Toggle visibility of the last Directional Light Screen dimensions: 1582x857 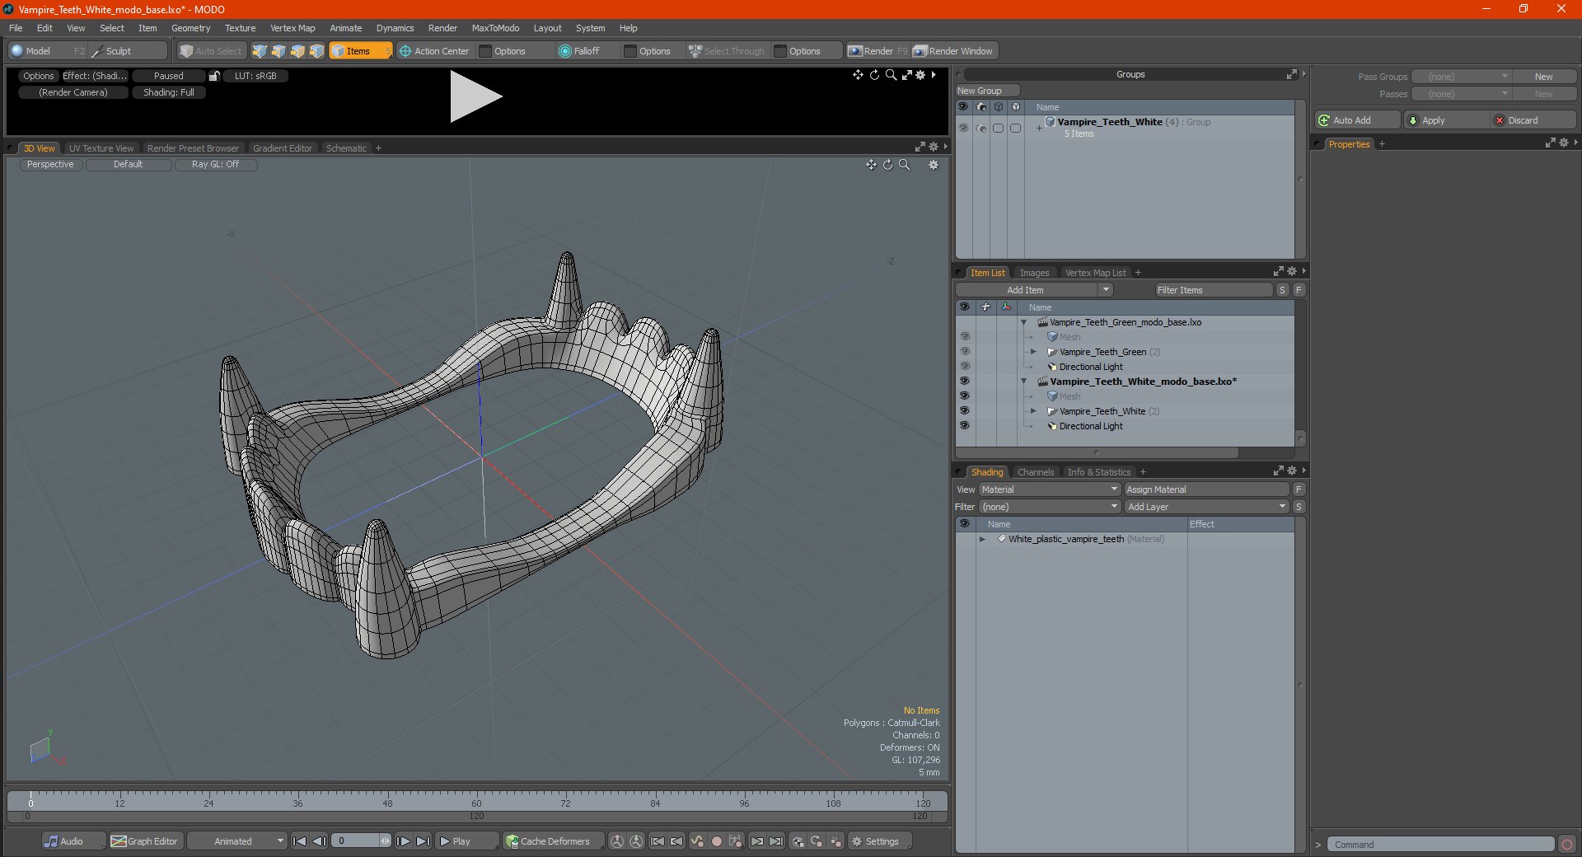965,426
